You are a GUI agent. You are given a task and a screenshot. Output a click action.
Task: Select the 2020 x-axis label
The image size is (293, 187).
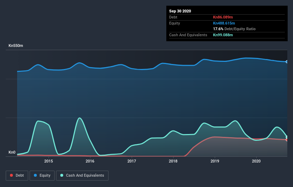256,161
